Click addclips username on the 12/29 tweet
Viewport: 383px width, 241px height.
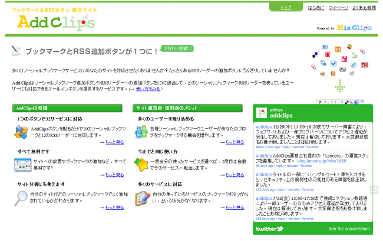[x=264, y=127]
